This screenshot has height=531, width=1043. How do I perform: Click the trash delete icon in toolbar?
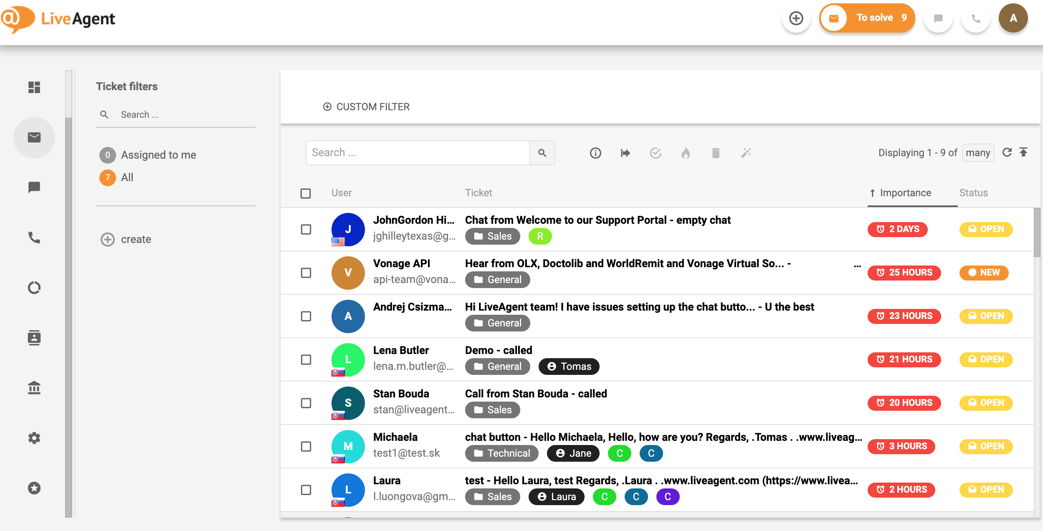(x=716, y=153)
